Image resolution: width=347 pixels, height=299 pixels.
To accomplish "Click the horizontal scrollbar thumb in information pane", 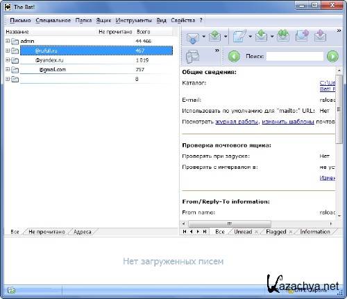I will 230,224.
